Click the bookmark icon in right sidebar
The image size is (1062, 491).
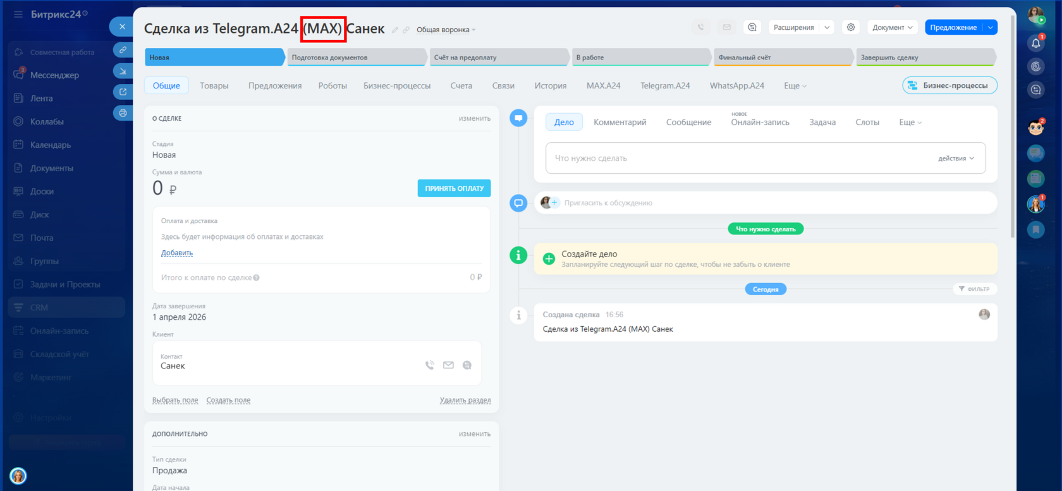1035,229
